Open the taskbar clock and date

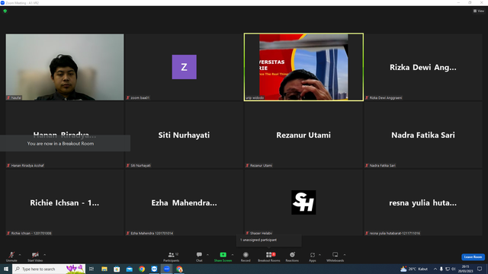(x=466, y=269)
